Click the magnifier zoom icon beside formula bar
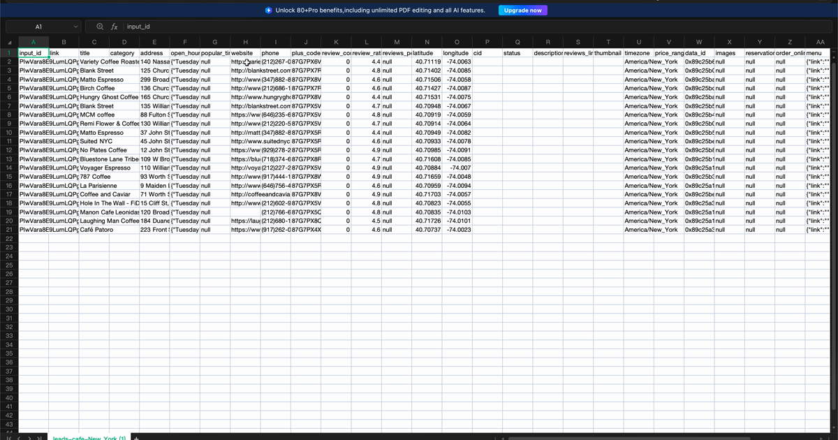 (x=100, y=27)
